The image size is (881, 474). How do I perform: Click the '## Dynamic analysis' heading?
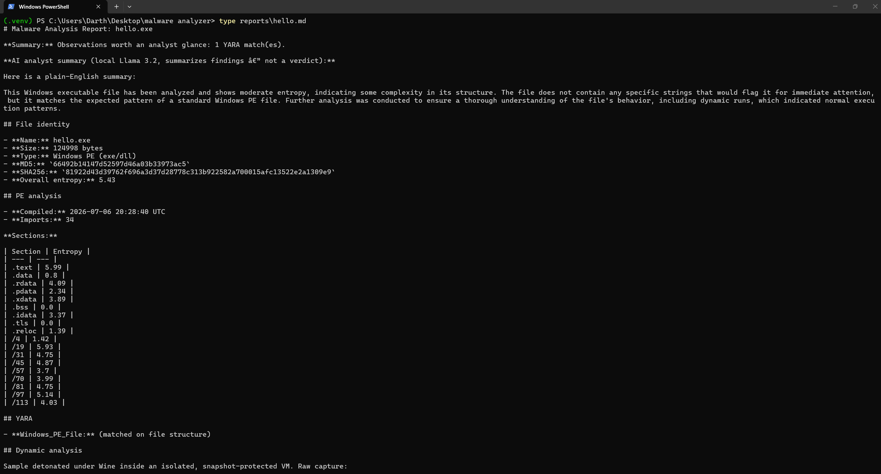pyautogui.click(x=43, y=450)
